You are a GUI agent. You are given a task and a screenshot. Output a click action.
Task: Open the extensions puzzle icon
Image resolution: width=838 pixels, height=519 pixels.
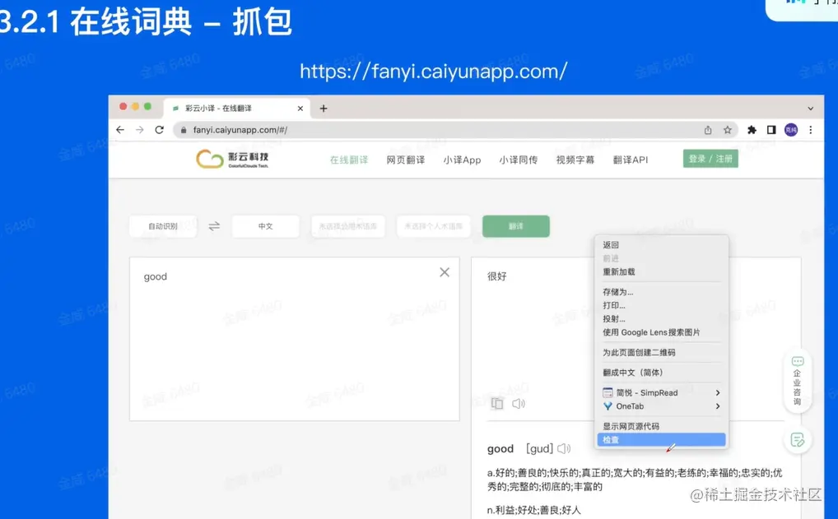click(752, 130)
